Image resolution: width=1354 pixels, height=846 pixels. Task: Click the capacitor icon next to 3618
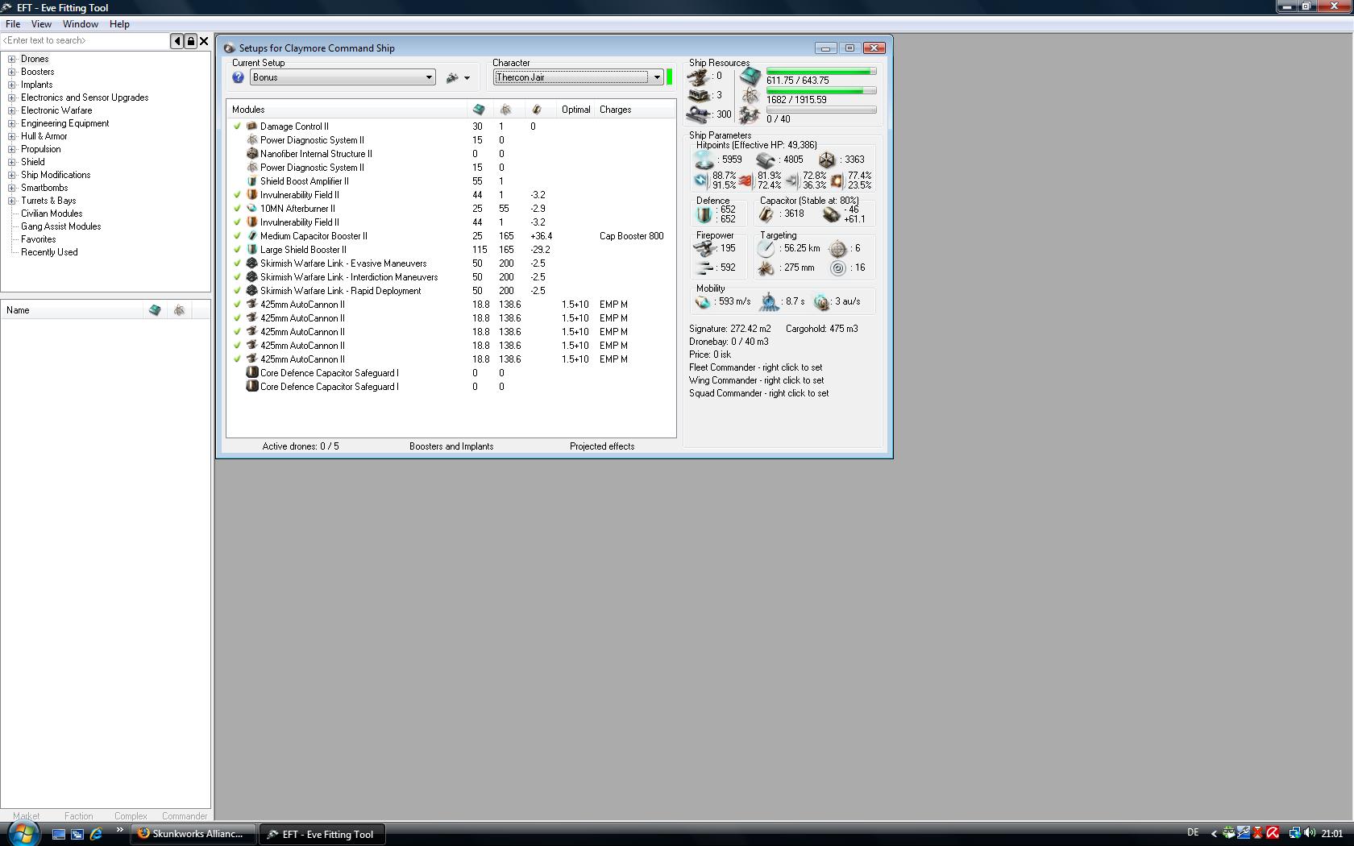coord(766,214)
